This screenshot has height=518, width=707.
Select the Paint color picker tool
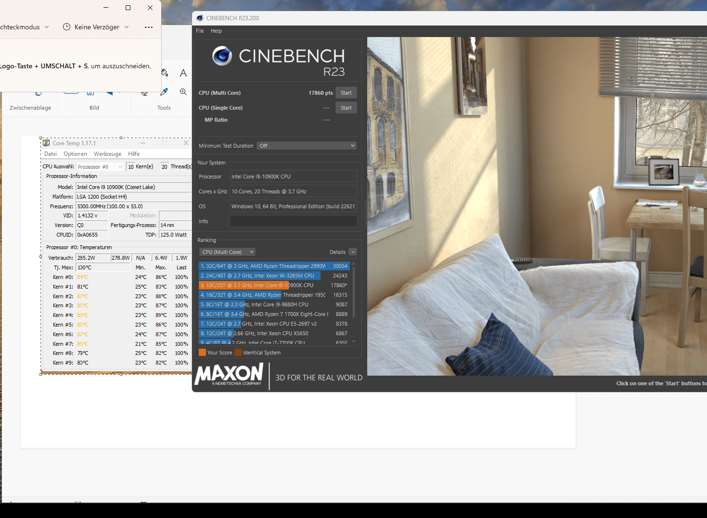(164, 92)
